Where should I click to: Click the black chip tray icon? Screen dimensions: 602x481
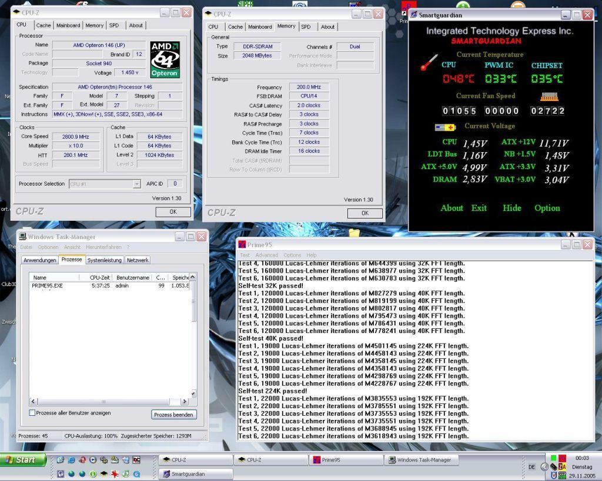tap(554, 467)
